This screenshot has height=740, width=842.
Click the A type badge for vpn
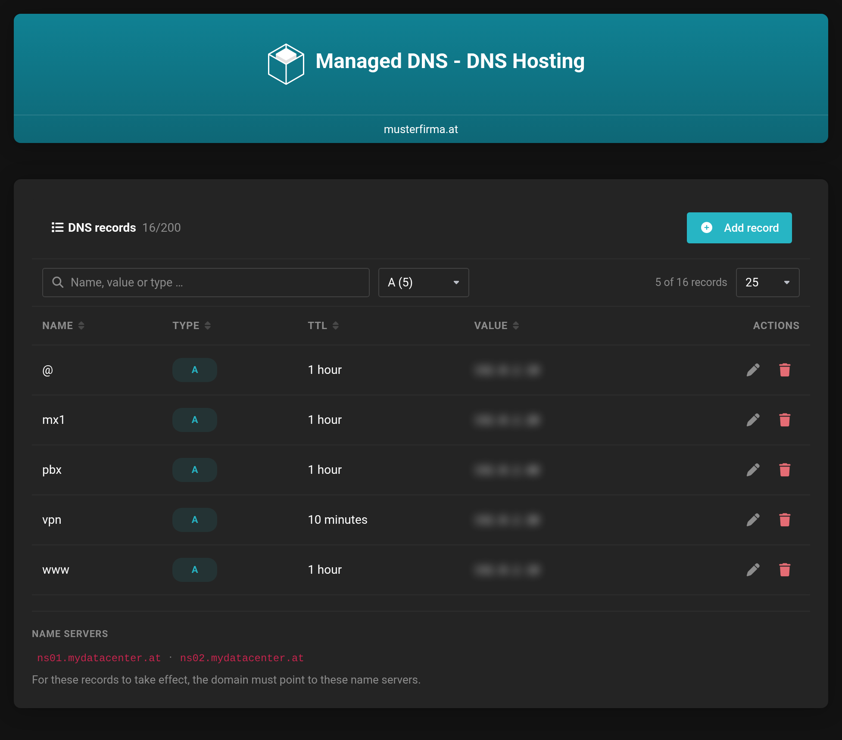pos(195,520)
